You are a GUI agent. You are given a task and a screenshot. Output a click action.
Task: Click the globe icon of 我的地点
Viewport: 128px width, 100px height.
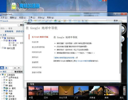pyautogui.click(x=5, y=38)
